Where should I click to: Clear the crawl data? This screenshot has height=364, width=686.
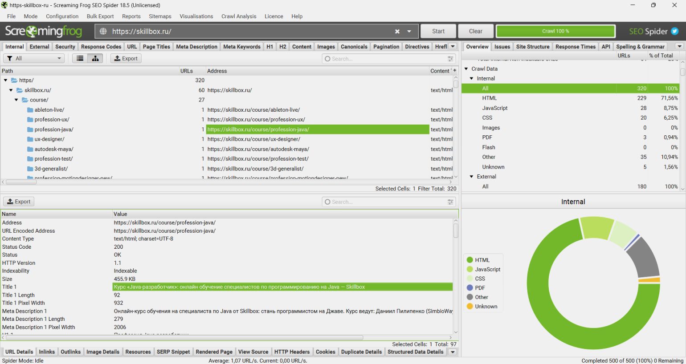click(x=476, y=31)
